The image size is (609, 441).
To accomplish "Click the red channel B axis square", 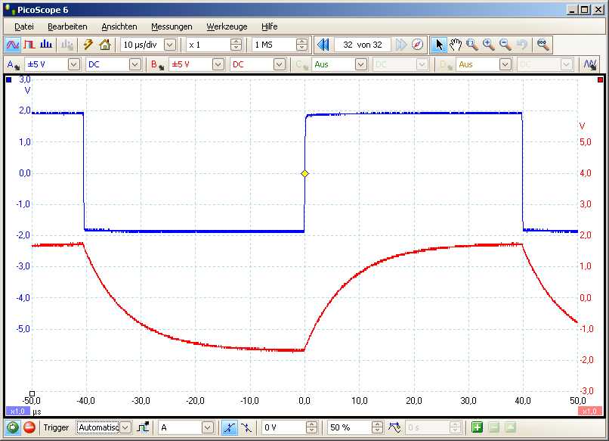I will pos(601,79).
